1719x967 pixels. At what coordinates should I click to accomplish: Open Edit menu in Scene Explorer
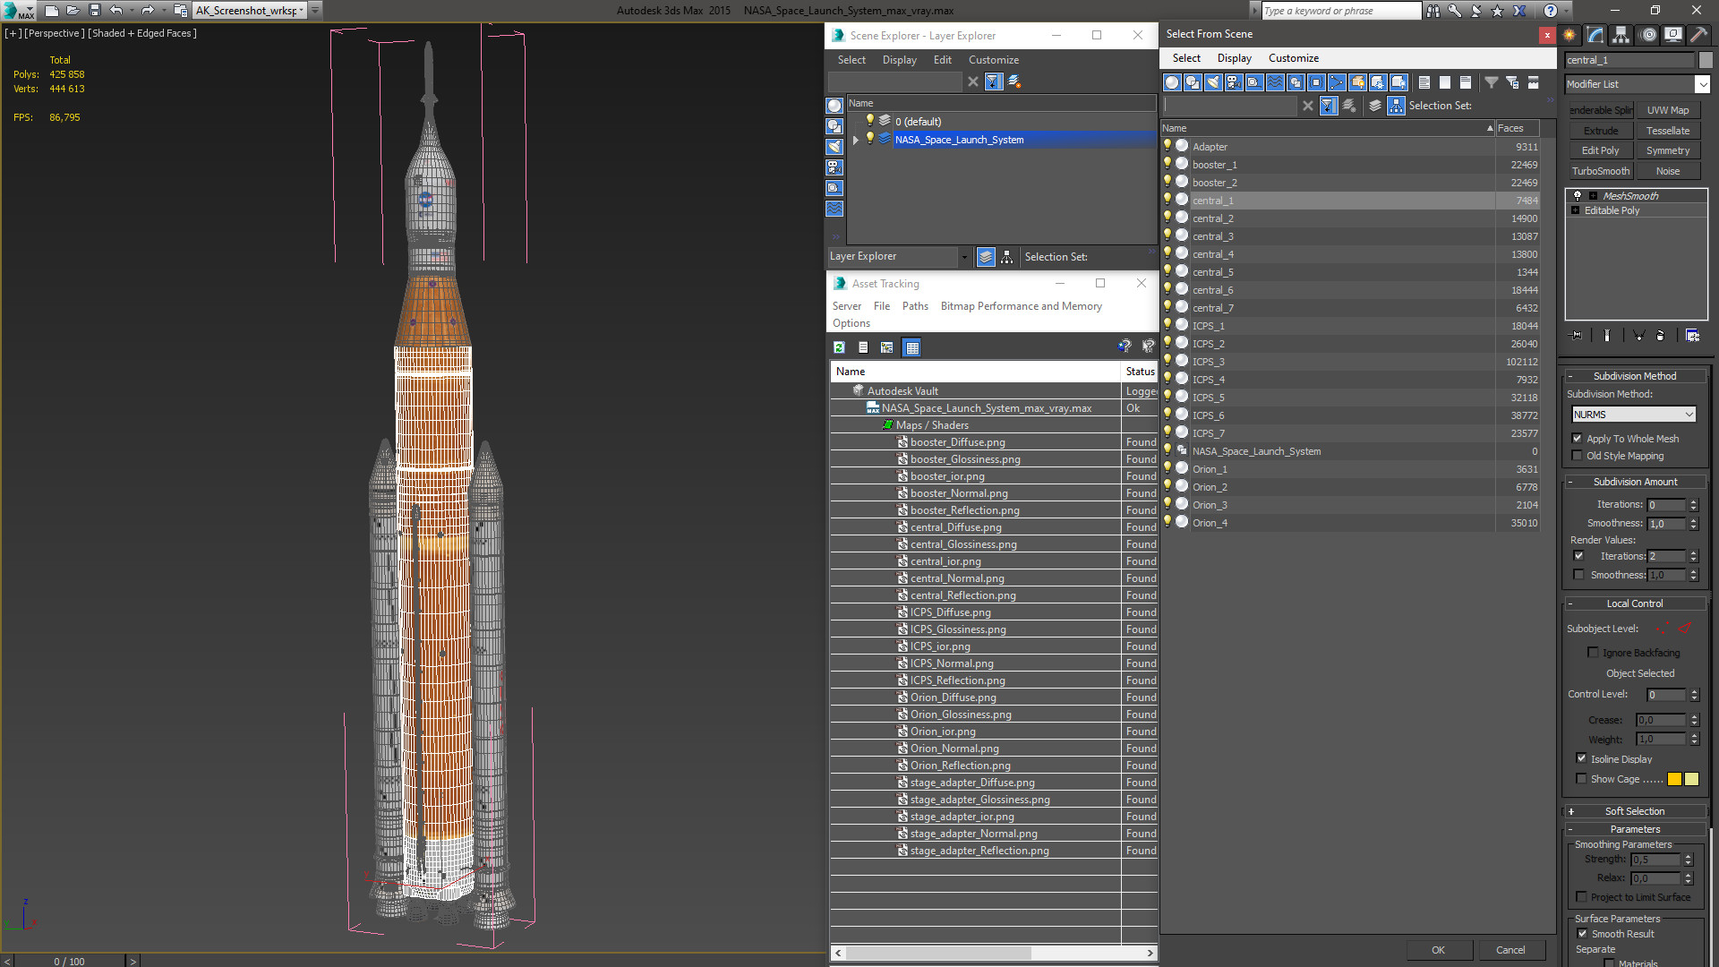tap(942, 60)
